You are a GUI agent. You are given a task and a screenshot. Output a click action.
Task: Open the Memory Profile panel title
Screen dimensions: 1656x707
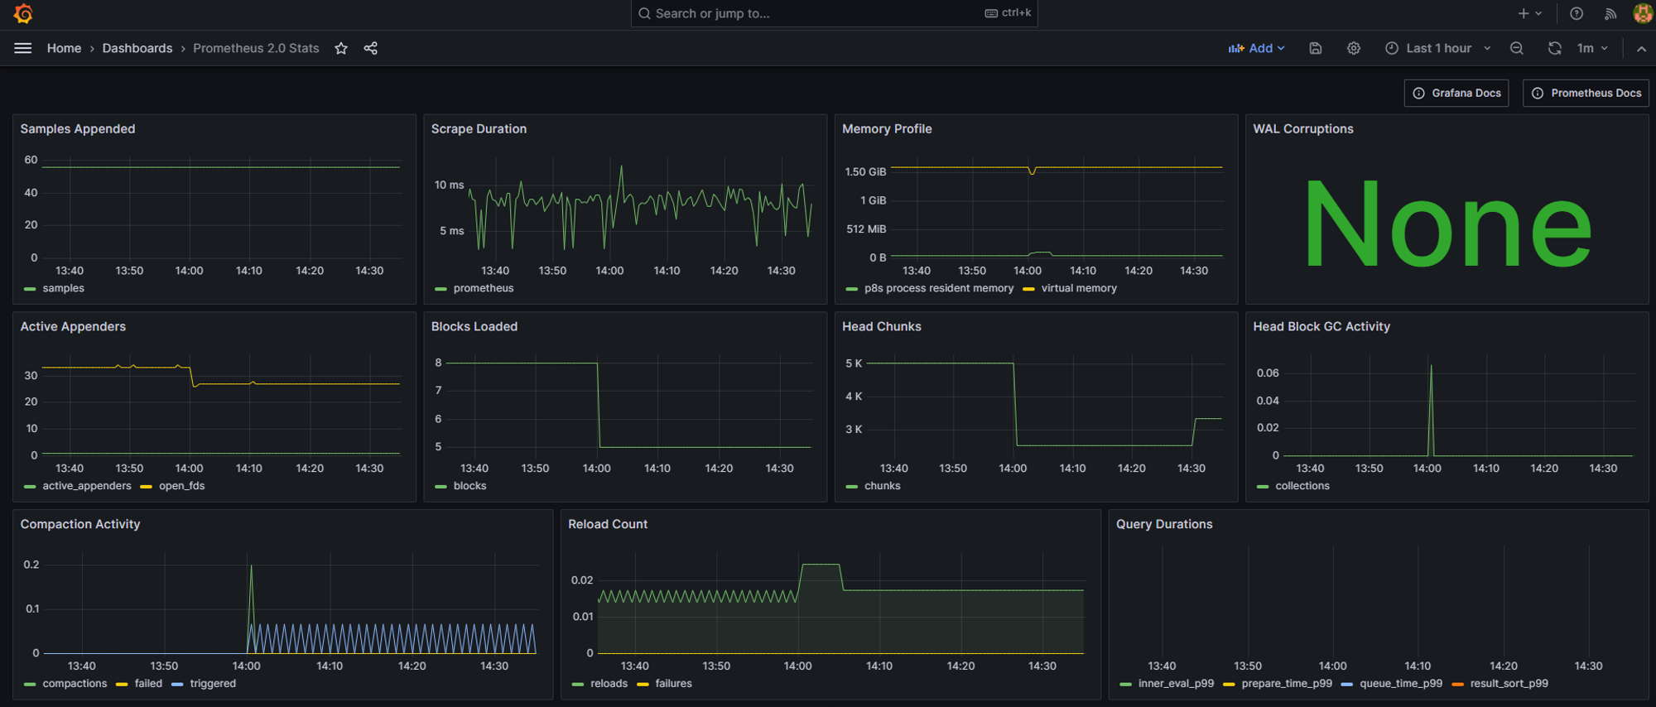887,129
